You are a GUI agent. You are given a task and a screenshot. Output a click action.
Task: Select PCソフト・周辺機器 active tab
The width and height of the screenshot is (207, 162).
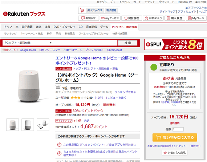pyautogui.click(x=124, y=27)
